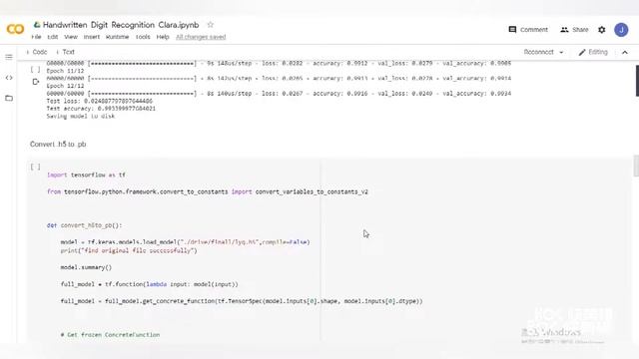Run the convert .h5 to .pb code cell
This screenshot has height=359, width=639.
point(36,167)
